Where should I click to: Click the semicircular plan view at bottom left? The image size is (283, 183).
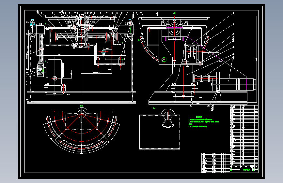click(x=81, y=131)
